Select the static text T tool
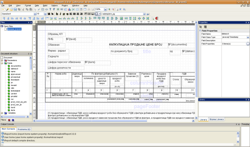 point(50,9)
